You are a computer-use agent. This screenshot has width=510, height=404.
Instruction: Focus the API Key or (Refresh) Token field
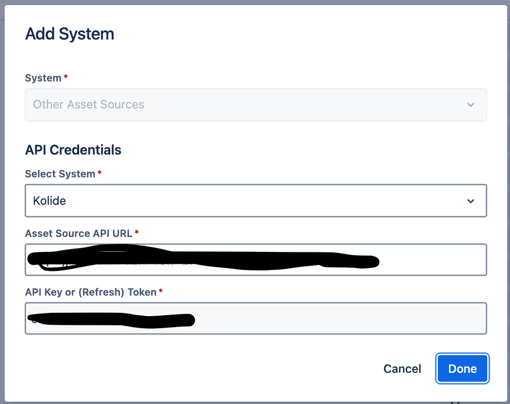pos(256,318)
